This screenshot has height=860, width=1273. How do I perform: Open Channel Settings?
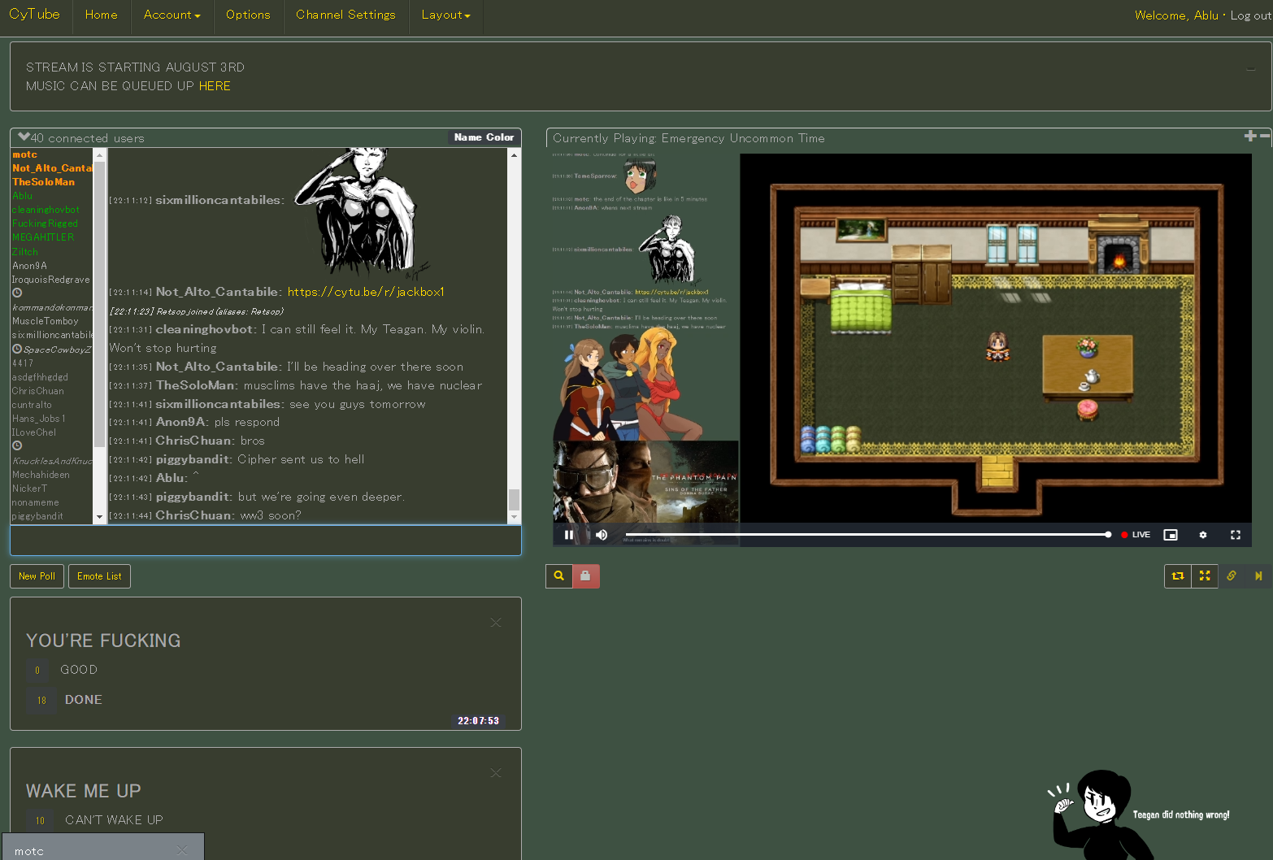(x=345, y=15)
